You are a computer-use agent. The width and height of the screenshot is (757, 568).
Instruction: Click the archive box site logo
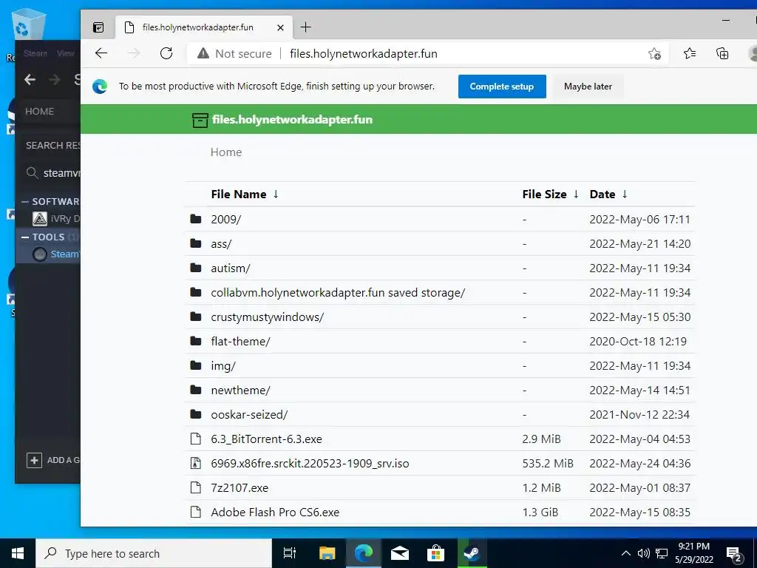(200, 120)
